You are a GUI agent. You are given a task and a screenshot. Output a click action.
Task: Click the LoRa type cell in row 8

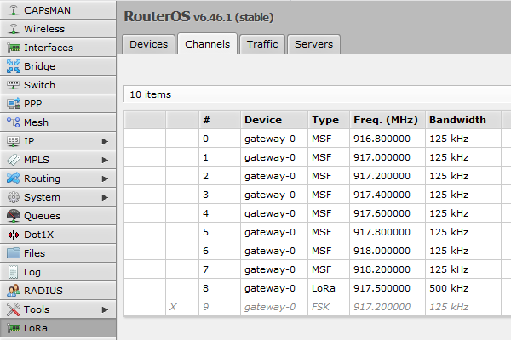[329, 288]
